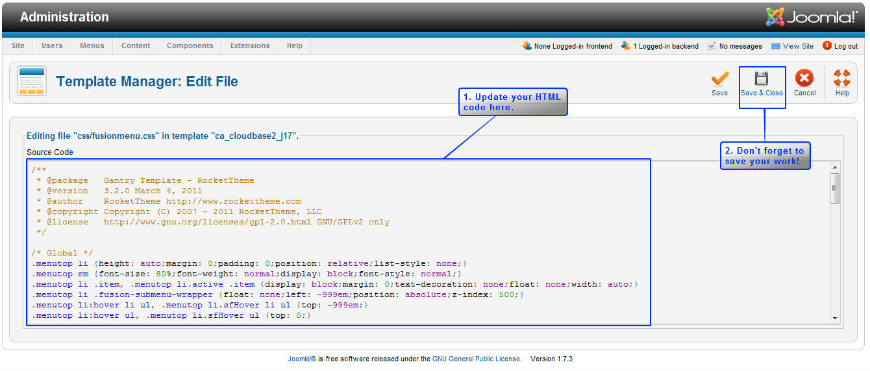
Task: Click the messages envelope icon
Action: [712, 46]
